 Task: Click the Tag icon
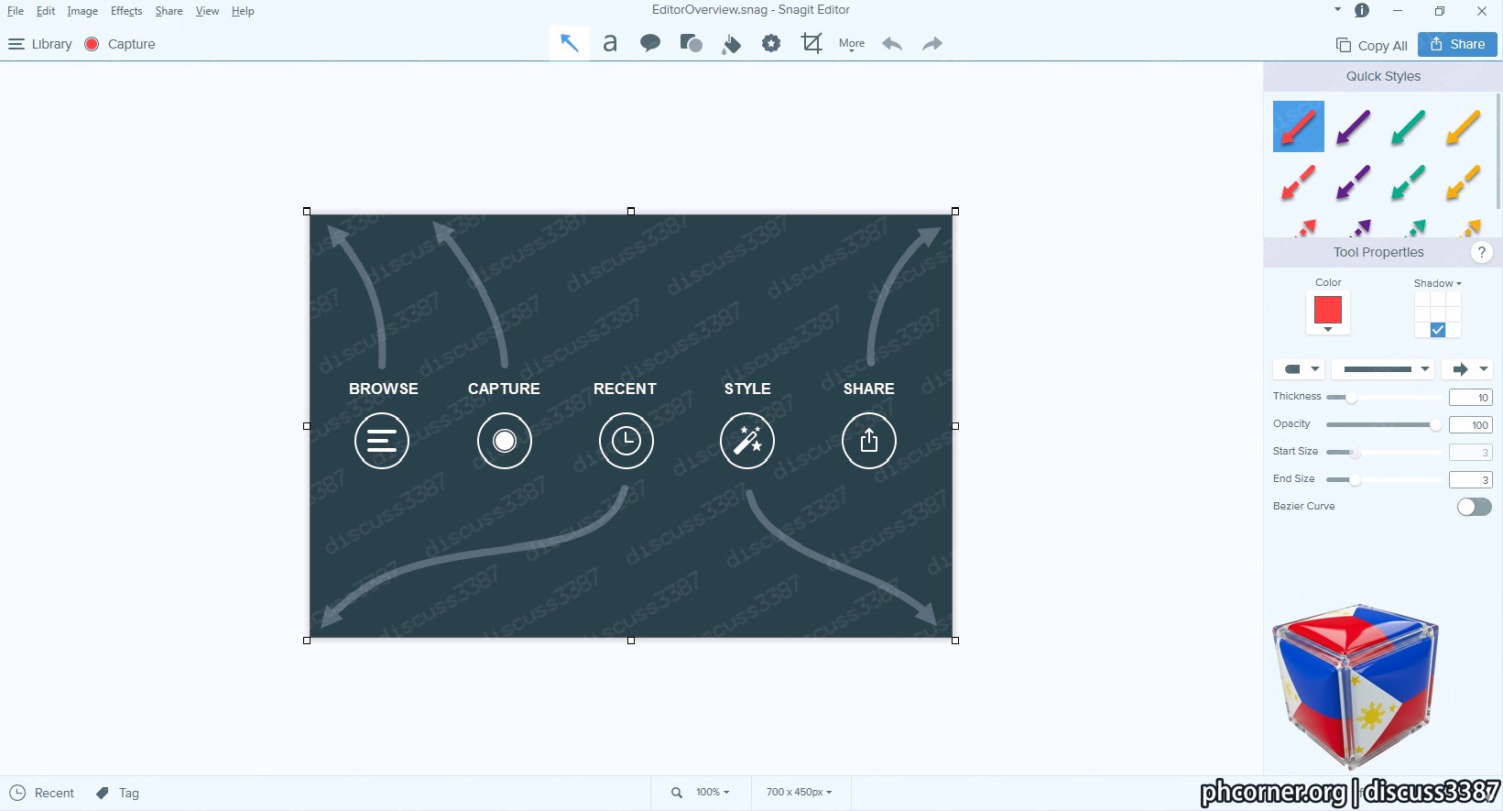(103, 793)
